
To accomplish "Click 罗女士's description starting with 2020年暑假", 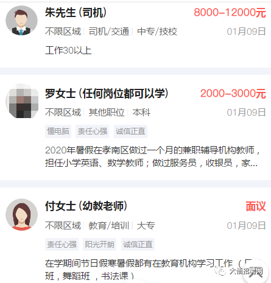I will 153,156.
